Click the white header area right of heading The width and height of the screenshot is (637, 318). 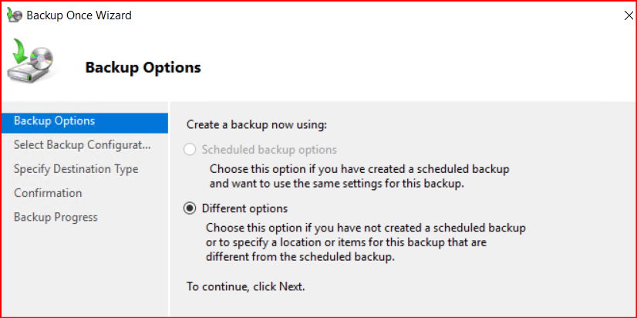[424, 67]
